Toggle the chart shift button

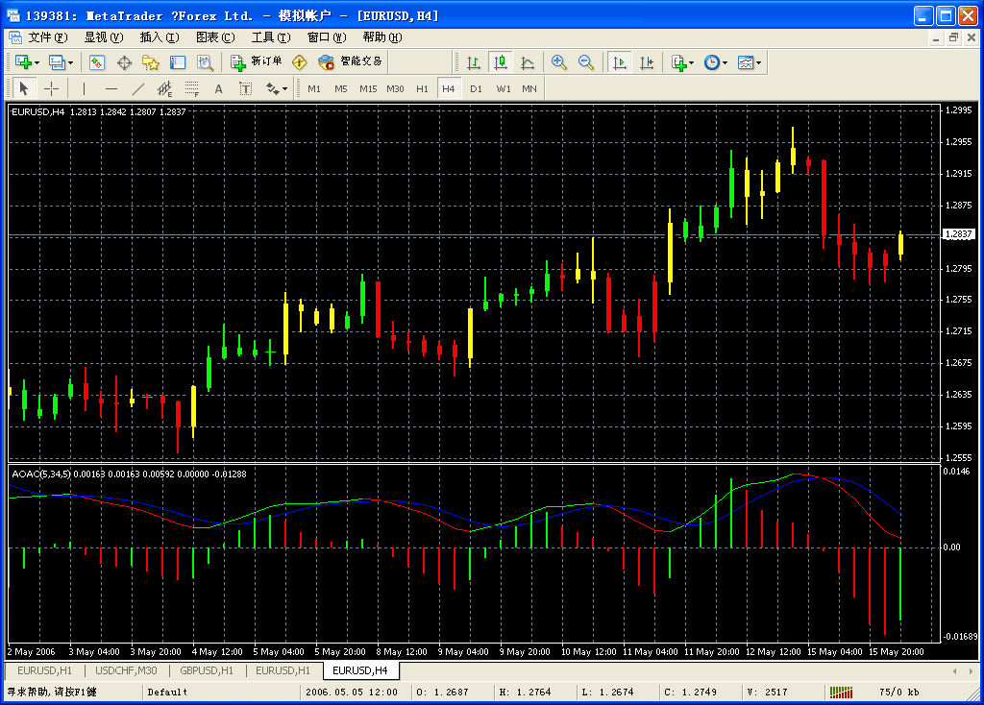point(647,62)
